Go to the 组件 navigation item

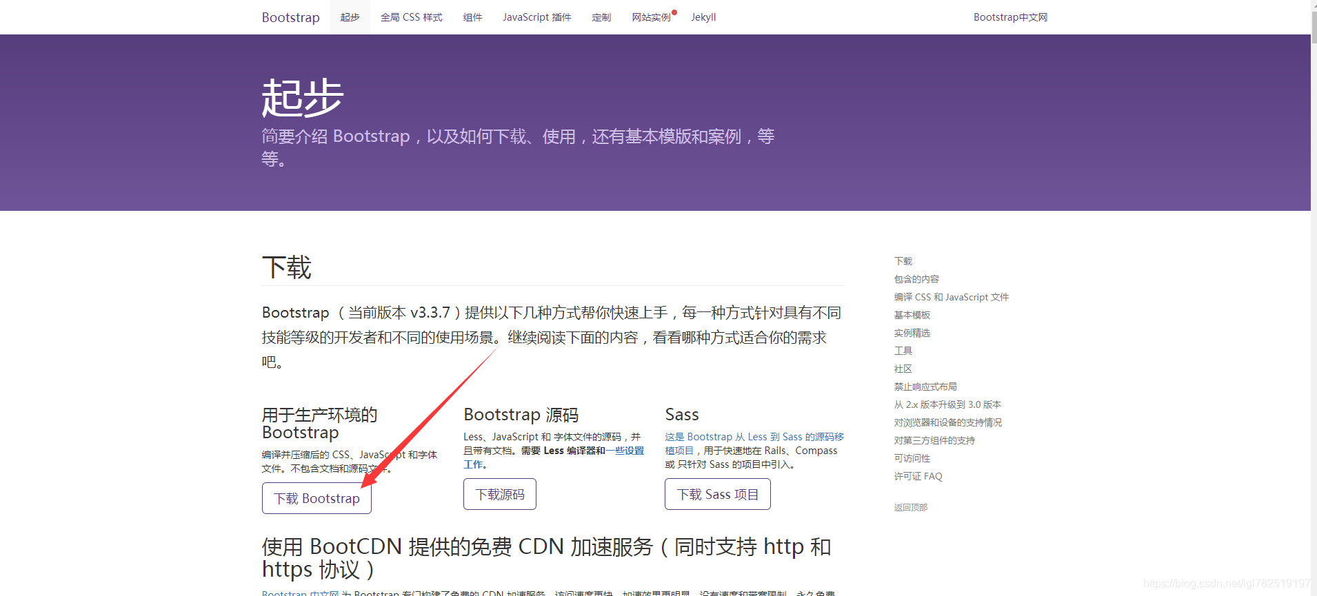click(x=473, y=17)
